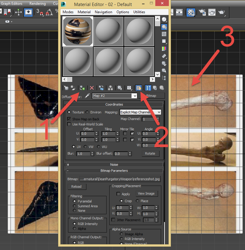Image resolution: width=245 pixels, height=250 pixels.
Task: Open the Explicit Map Channel mapping dropdown
Action: tap(159, 112)
